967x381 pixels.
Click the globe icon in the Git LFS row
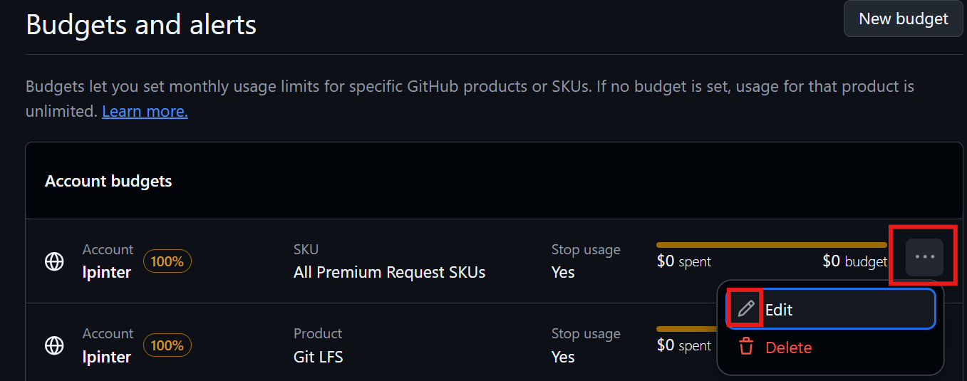[54, 345]
